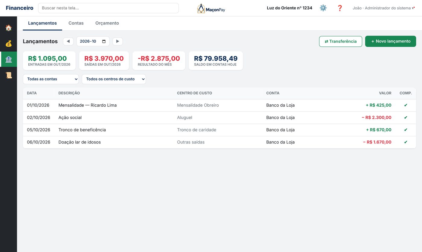Select the Mensalidade — Ricardo Lima description
This screenshot has height=252, width=422.
click(x=87, y=105)
